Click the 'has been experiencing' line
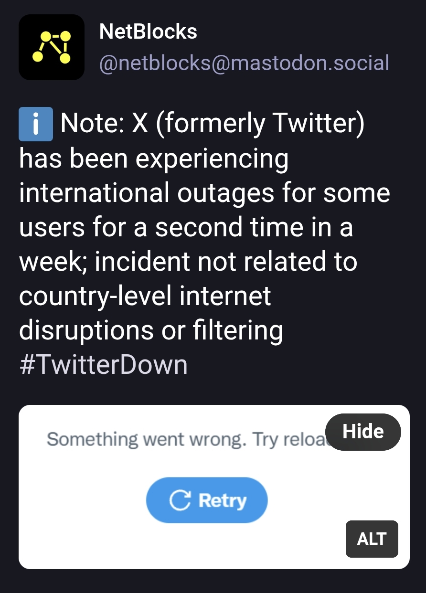This screenshot has height=593, width=426. (153, 159)
